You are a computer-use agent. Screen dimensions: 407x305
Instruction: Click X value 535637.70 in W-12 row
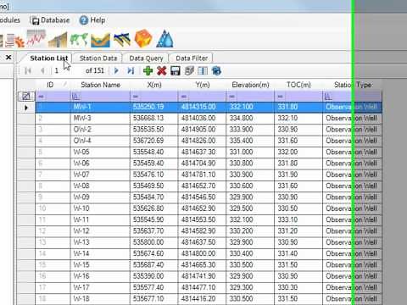154,231
